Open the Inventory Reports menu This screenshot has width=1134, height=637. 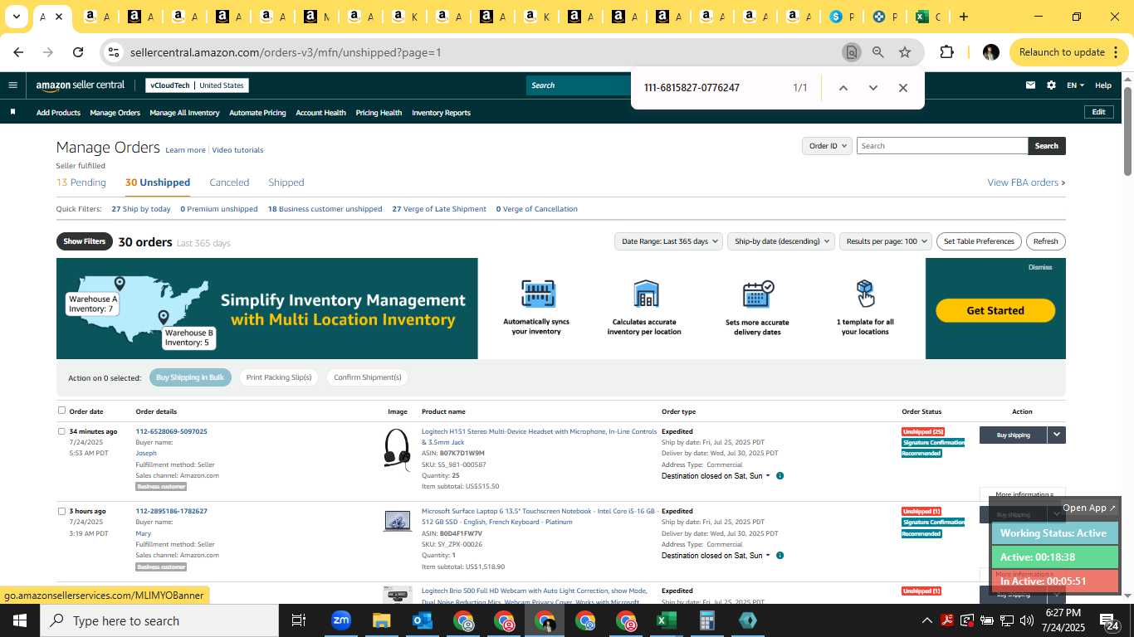441,113
